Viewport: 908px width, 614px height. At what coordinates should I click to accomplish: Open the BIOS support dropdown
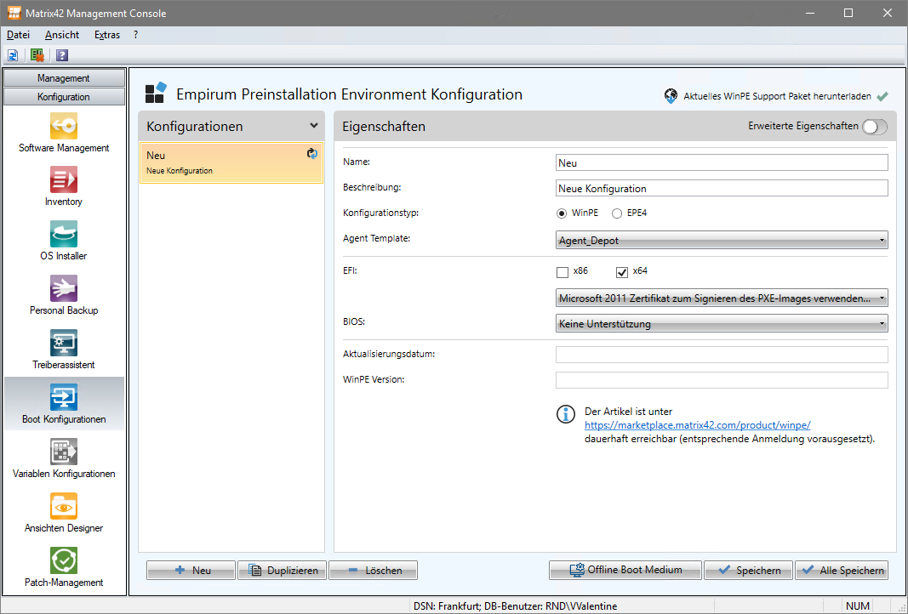click(880, 323)
